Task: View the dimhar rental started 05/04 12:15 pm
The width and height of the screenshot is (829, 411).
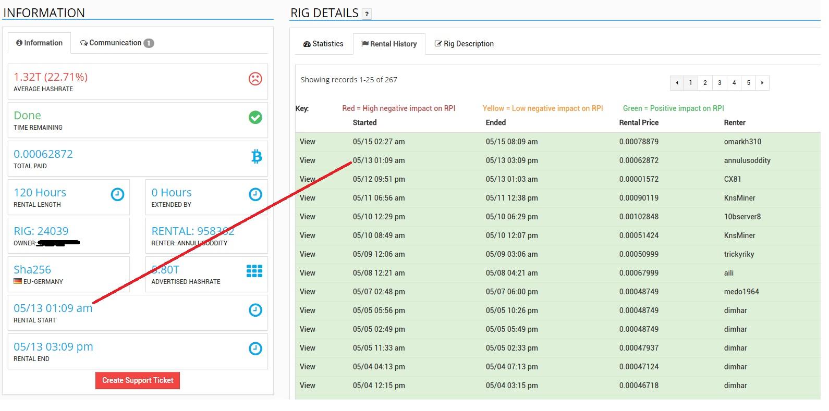Action: 308,385
